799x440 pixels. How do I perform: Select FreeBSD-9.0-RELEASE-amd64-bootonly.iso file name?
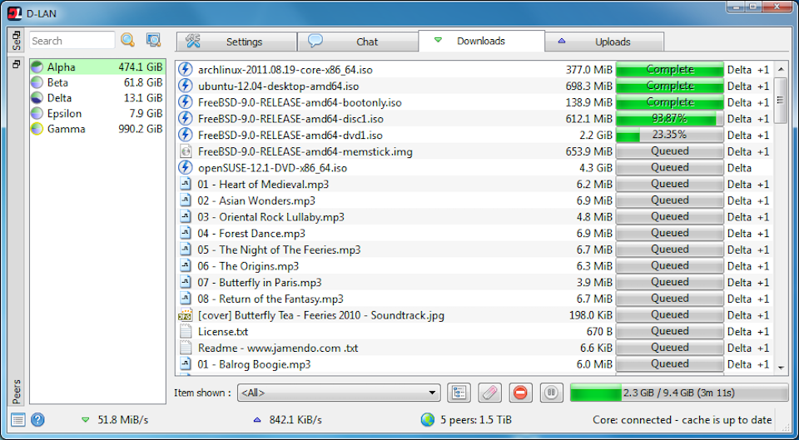coord(300,102)
